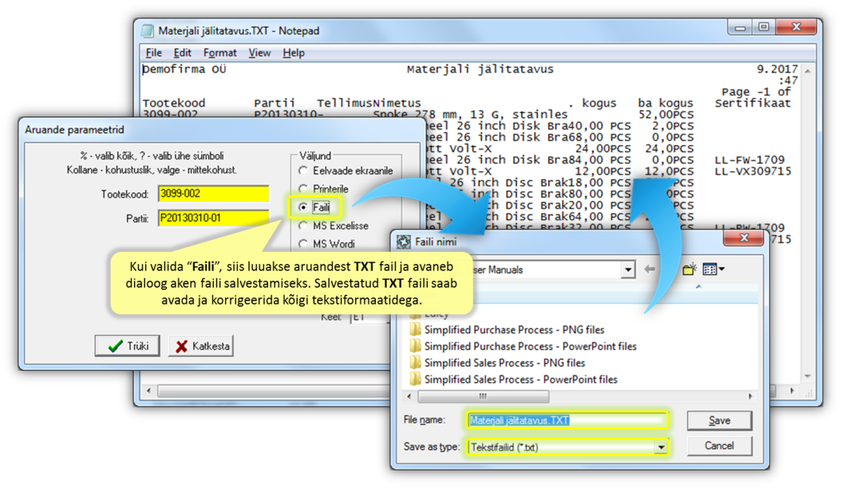Open the Help menu in Notepad
Screen dimensions: 841x488
click(294, 53)
